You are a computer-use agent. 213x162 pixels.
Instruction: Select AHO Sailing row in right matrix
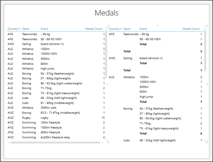(x=155, y=58)
